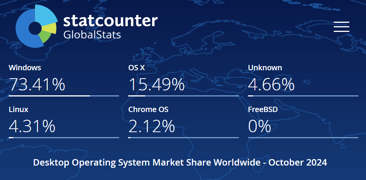Select the Windows label
The image size is (366, 180).
[x=25, y=68]
